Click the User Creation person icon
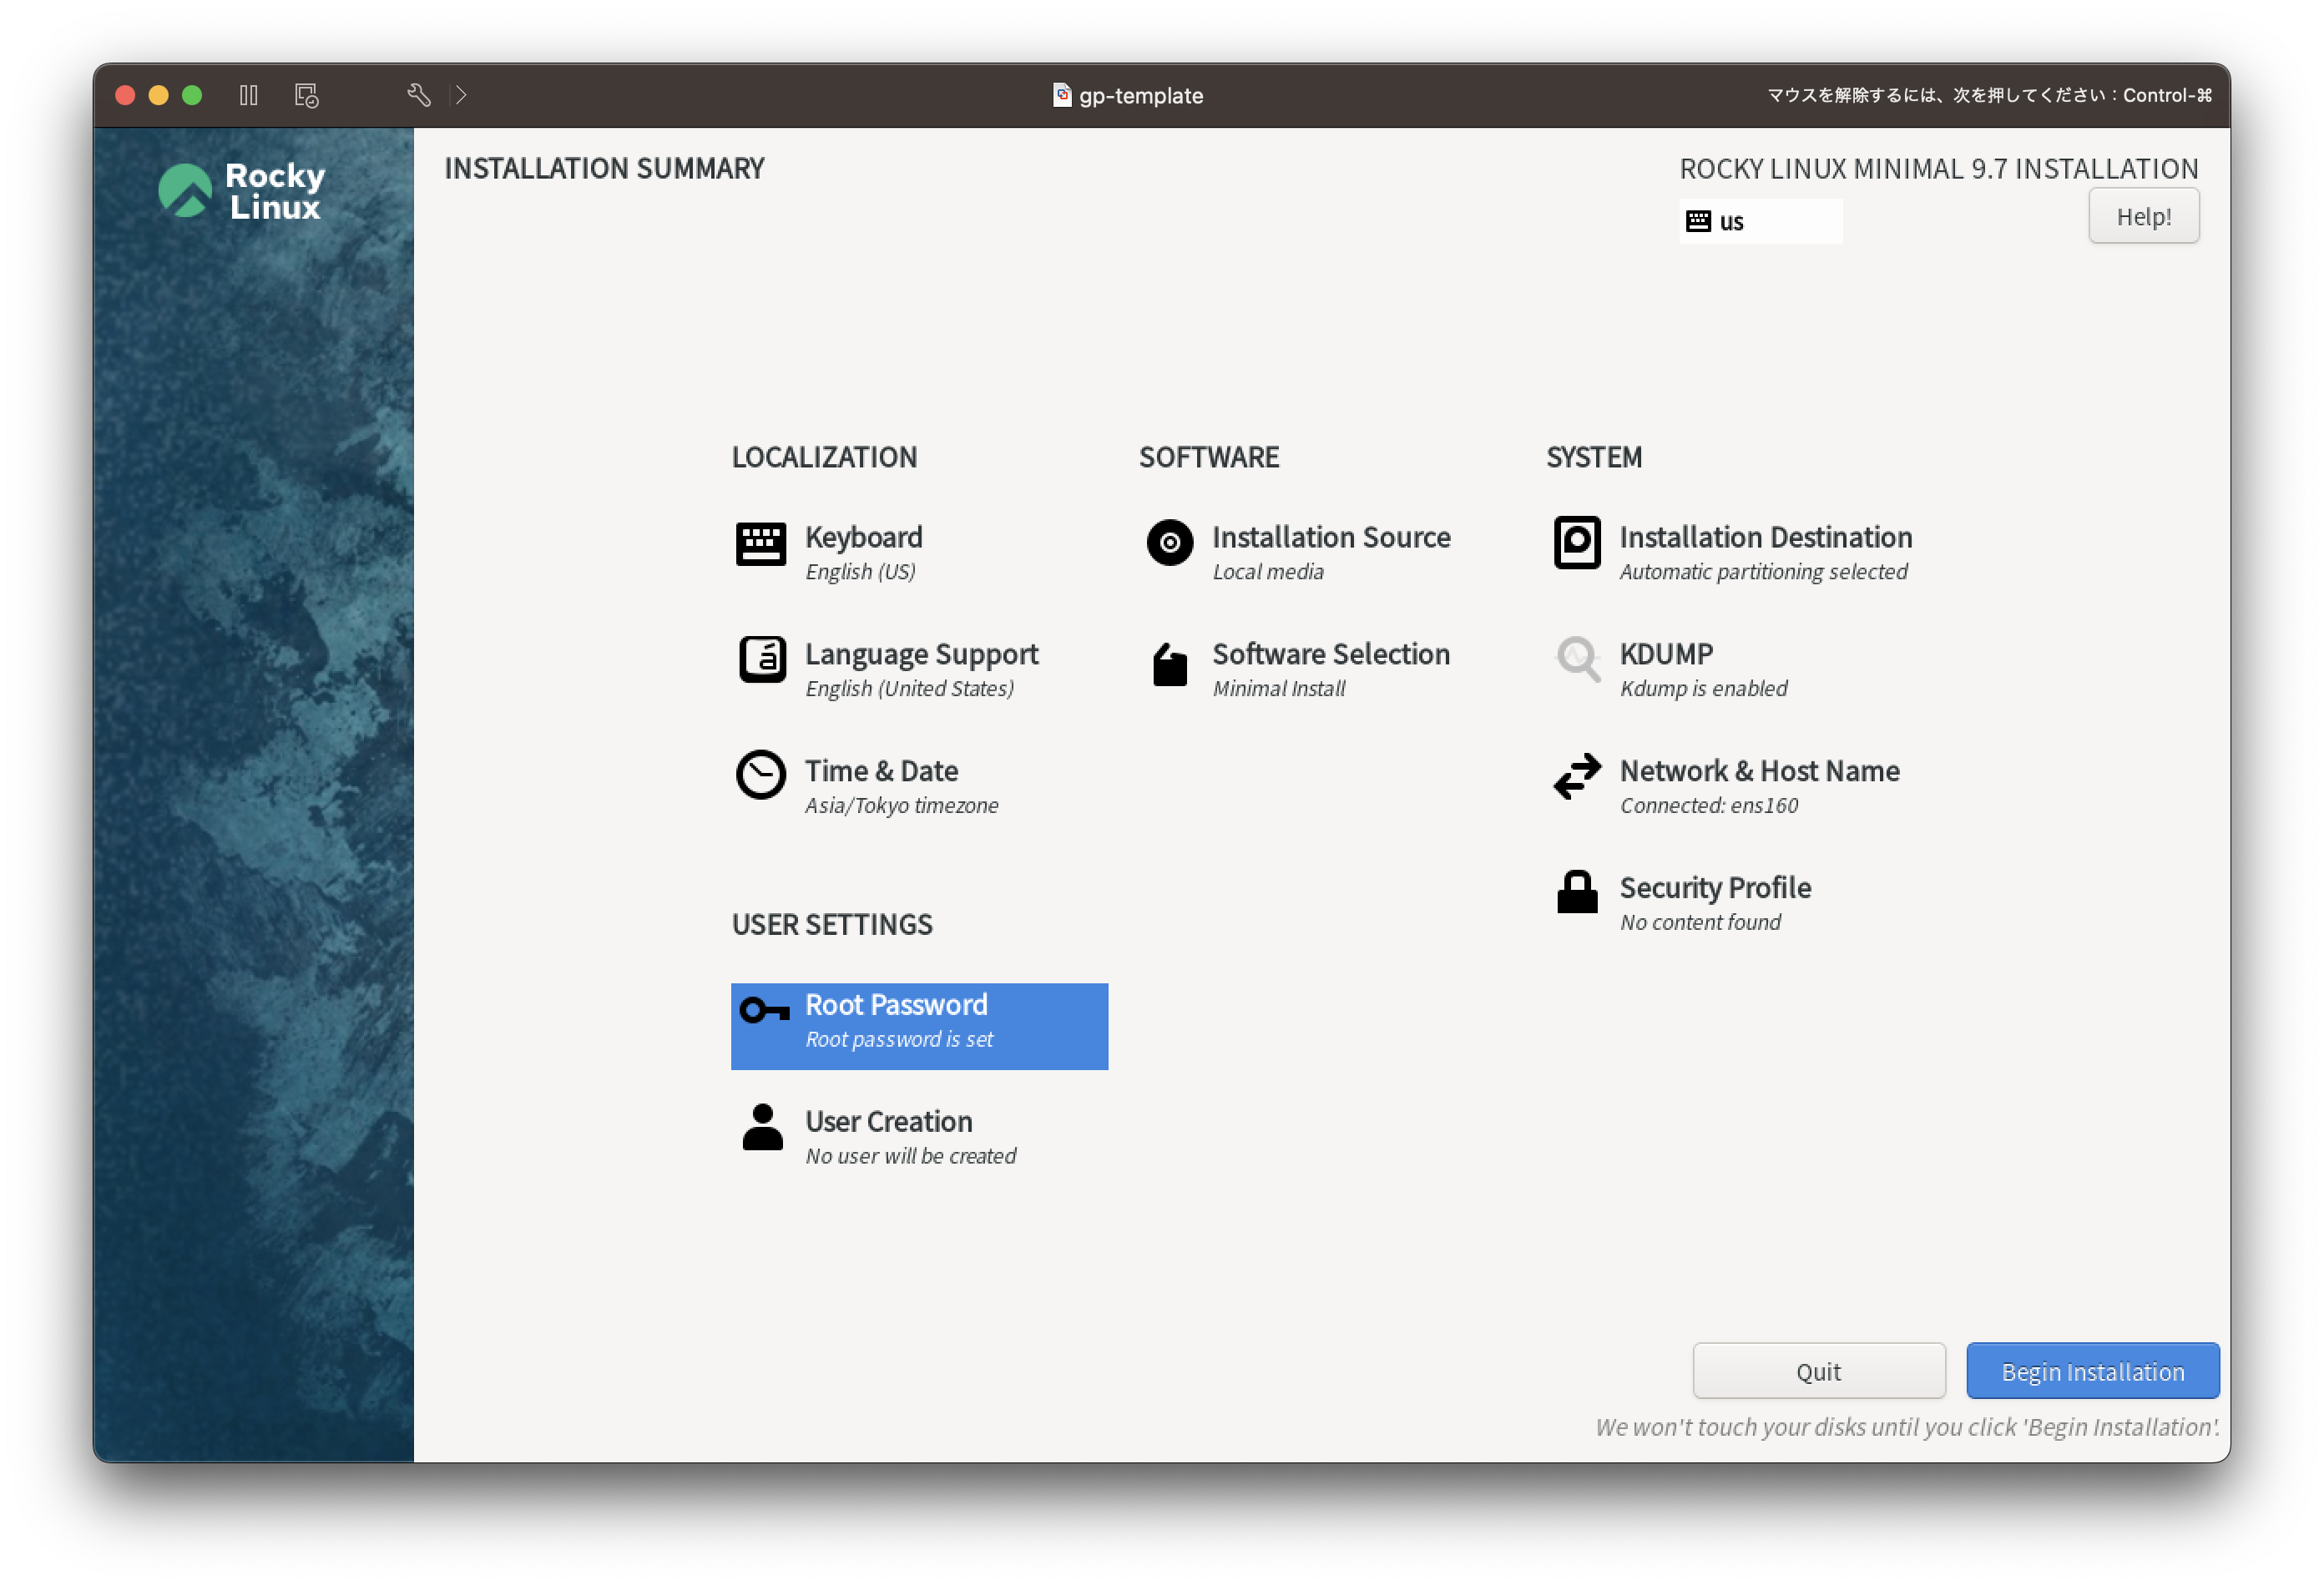Image resolution: width=2324 pixels, height=1586 pixels. (762, 1128)
